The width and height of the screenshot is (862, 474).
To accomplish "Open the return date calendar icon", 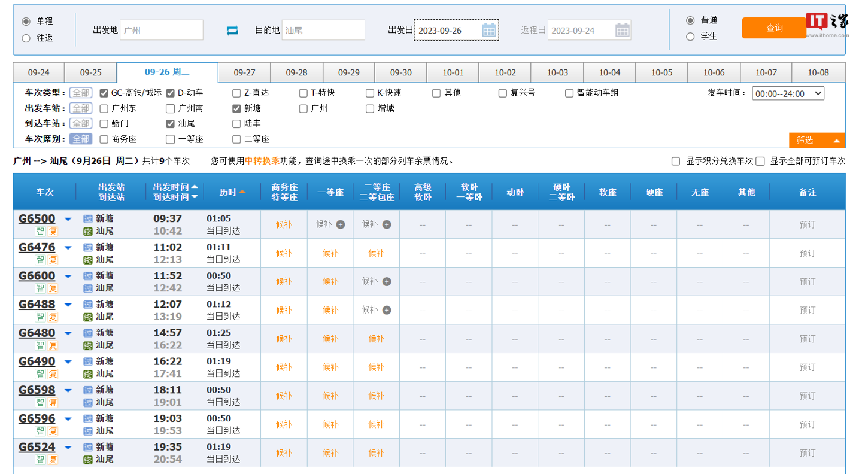I will (x=623, y=30).
